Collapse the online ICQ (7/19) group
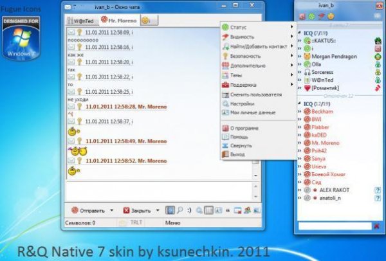Image resolution: width=386 pixels, height=261 pixels. pyautogui.click(x=300, y=33)
